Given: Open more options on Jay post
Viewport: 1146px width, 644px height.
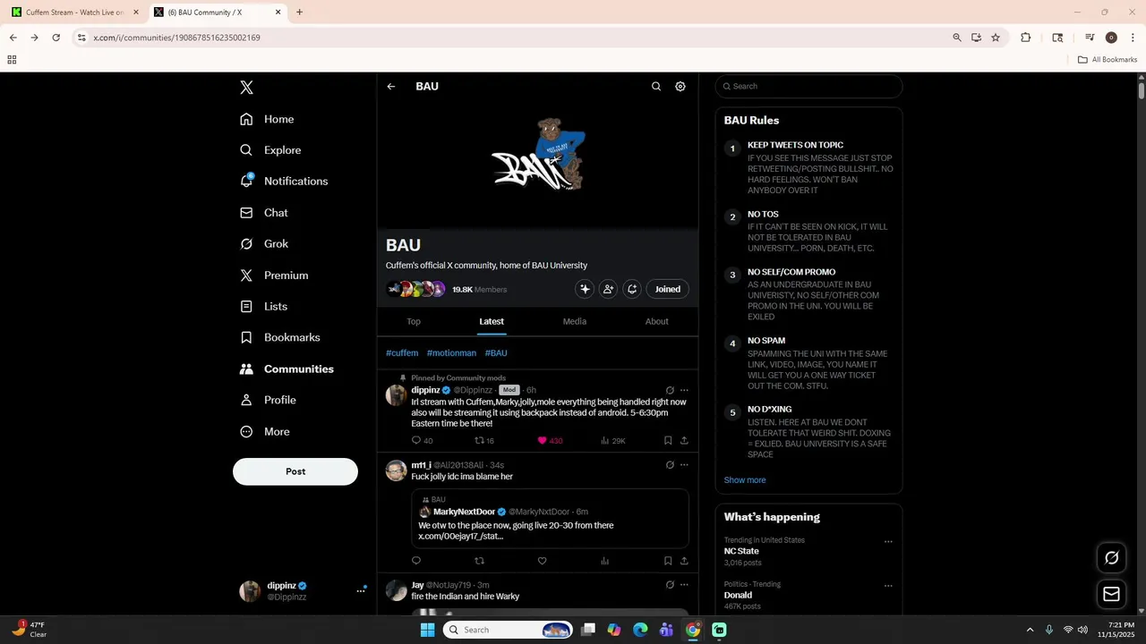Looking at the screenshot, I should click(x=684, y=585).
